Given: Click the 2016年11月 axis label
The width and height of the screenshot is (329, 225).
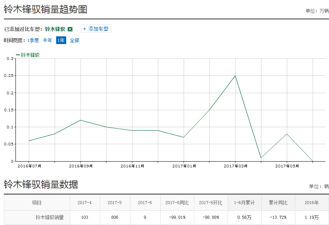Looking at the screenshot, I should coord(132,166).
